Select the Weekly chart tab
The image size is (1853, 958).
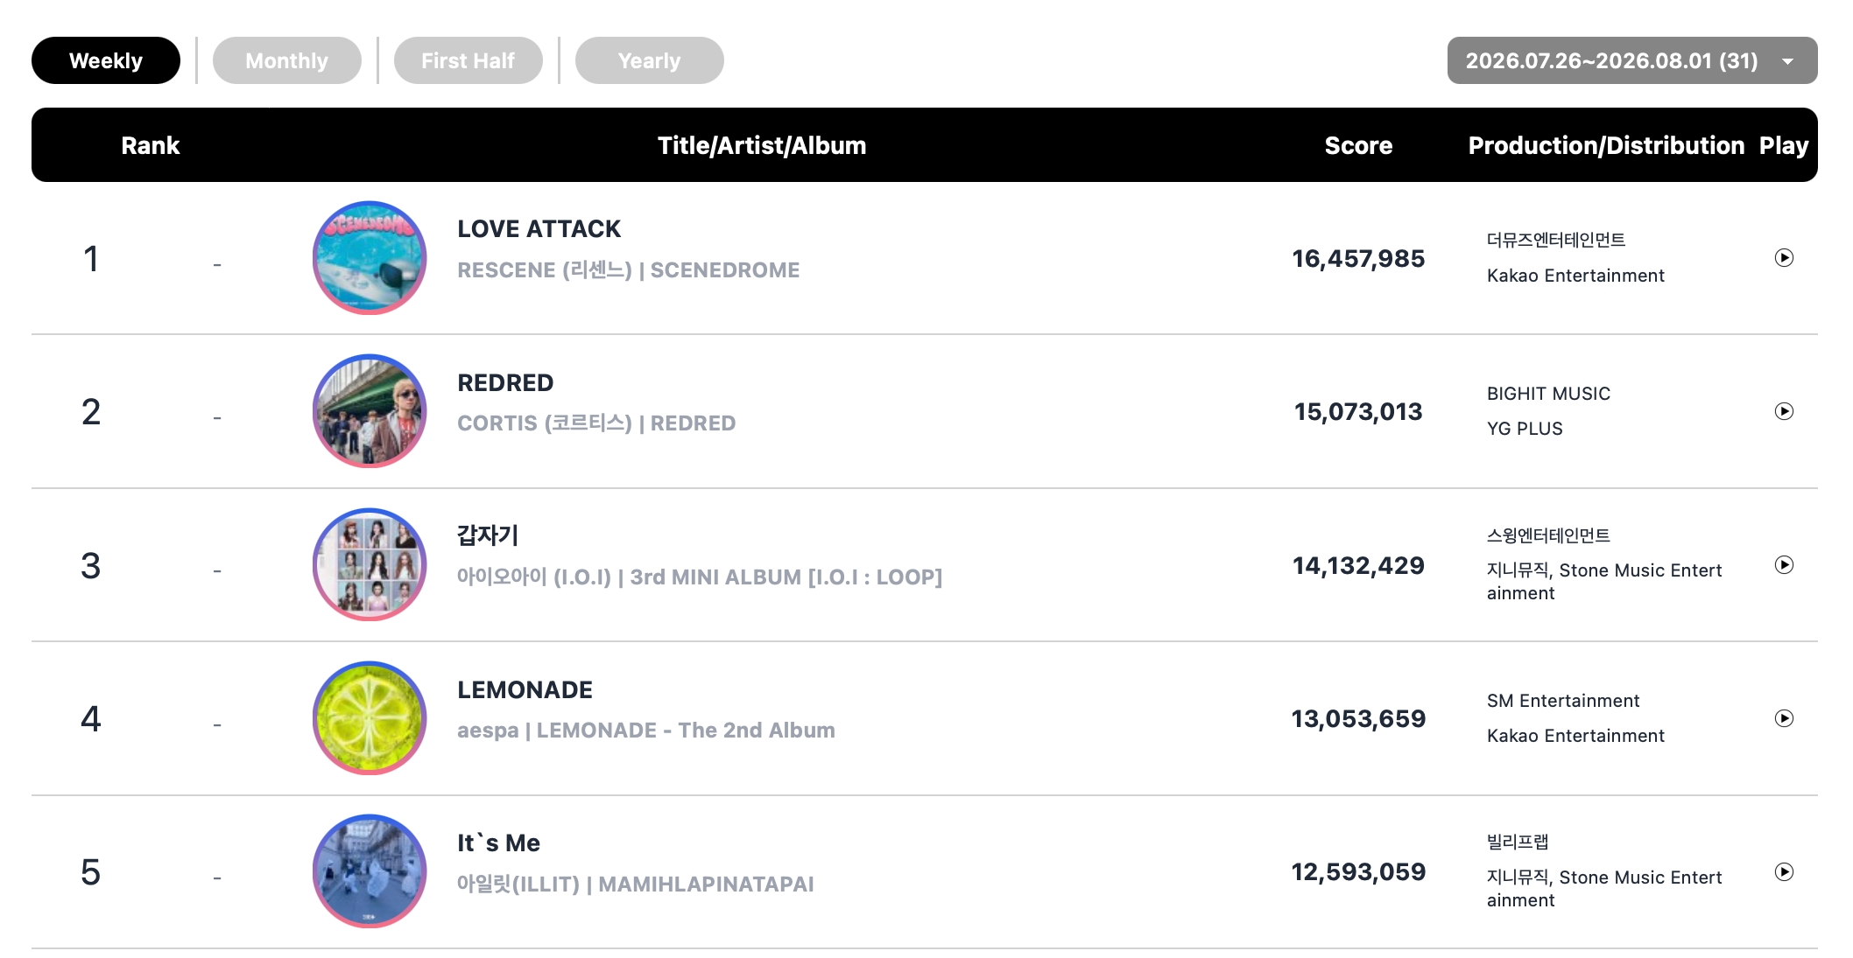106,60
